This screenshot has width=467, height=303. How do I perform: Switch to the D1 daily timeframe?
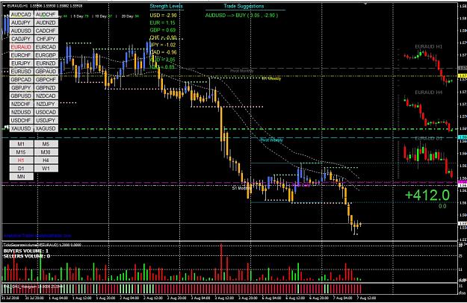21,169
